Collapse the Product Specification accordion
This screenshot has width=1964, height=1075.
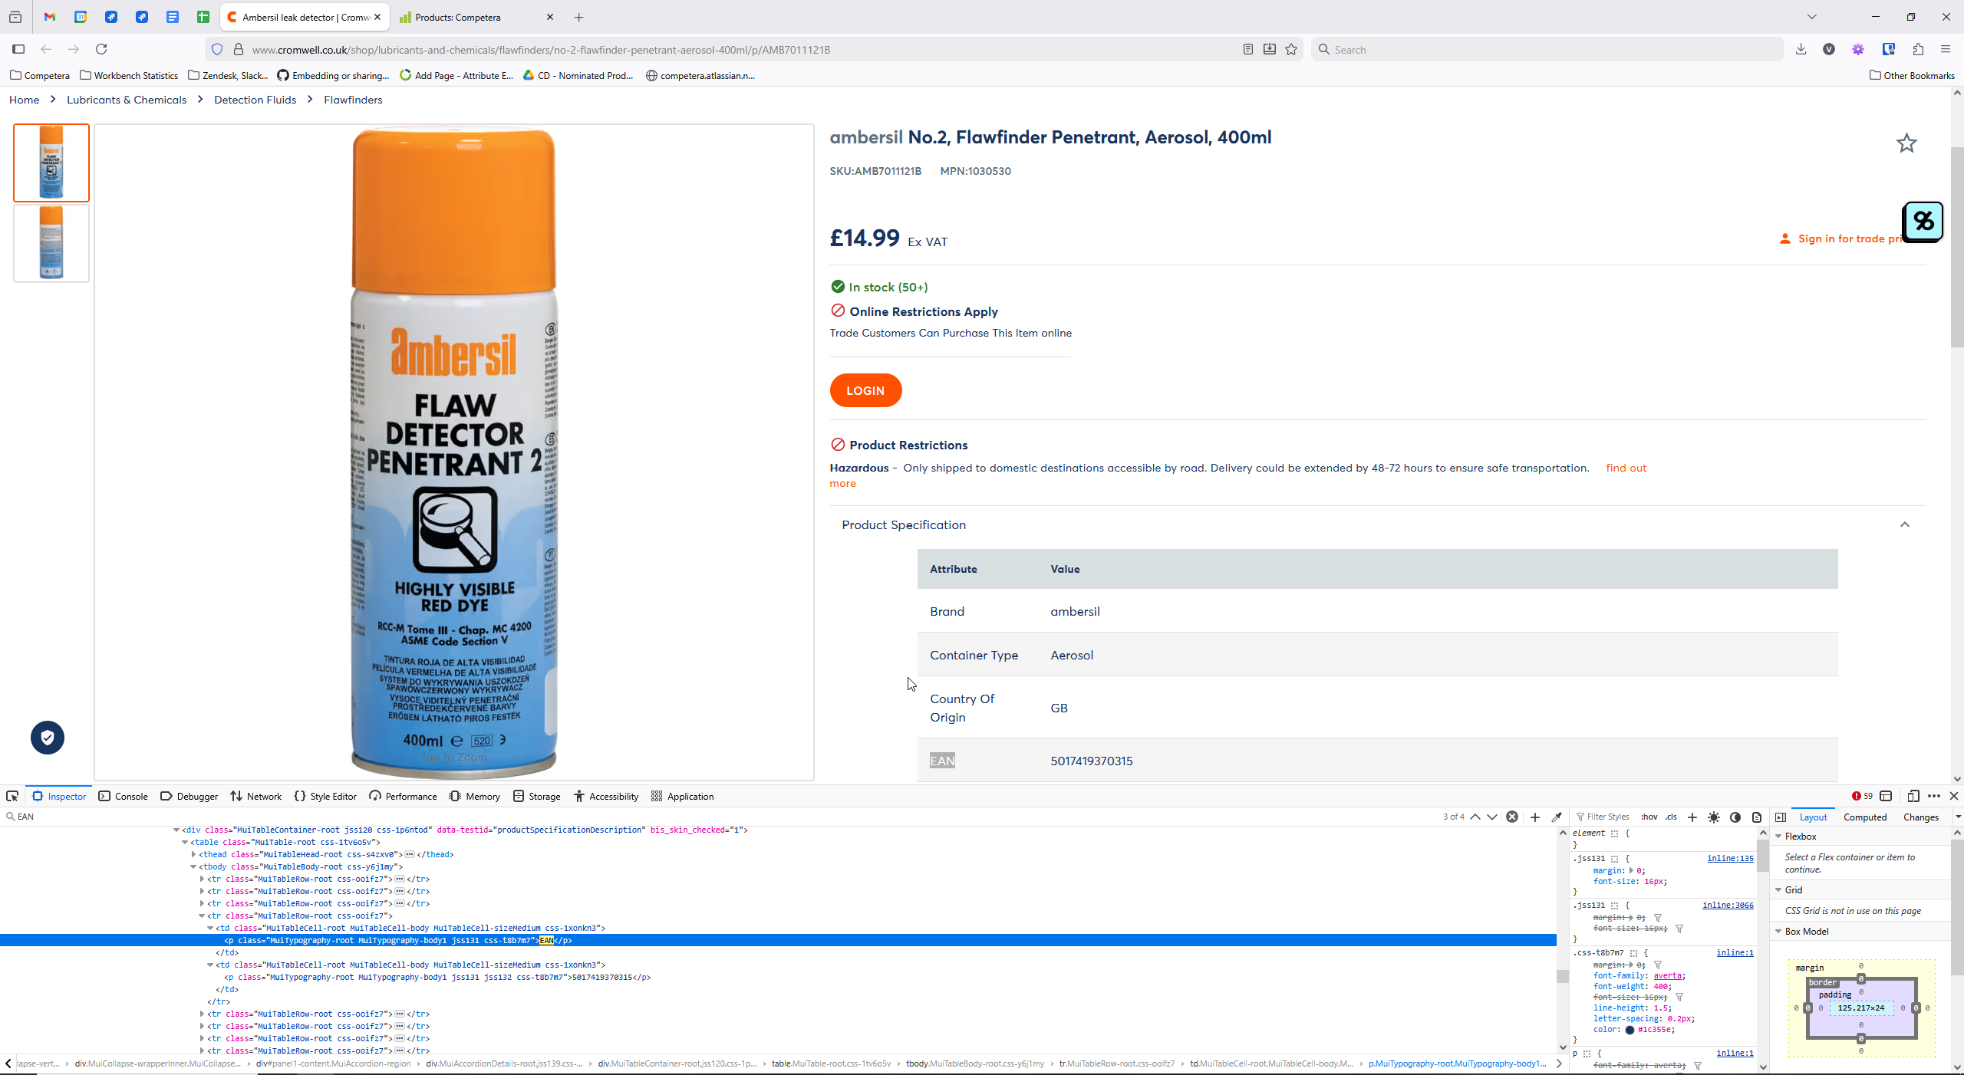coord(1905,524)
